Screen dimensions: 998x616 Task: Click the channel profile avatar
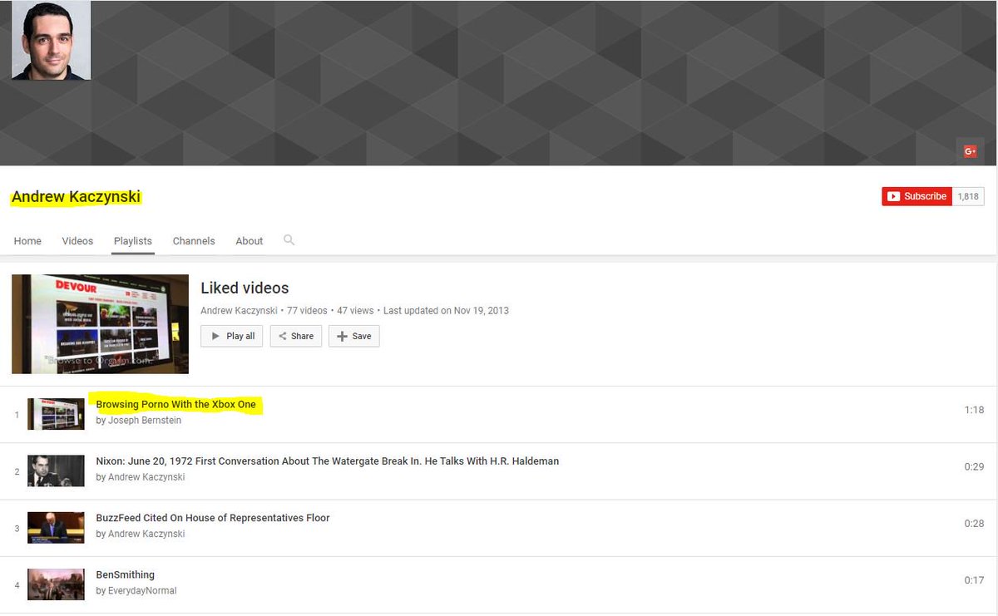51,40
